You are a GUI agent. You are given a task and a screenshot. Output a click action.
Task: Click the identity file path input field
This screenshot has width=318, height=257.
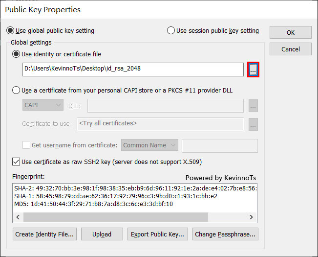(x=133, y=70)
